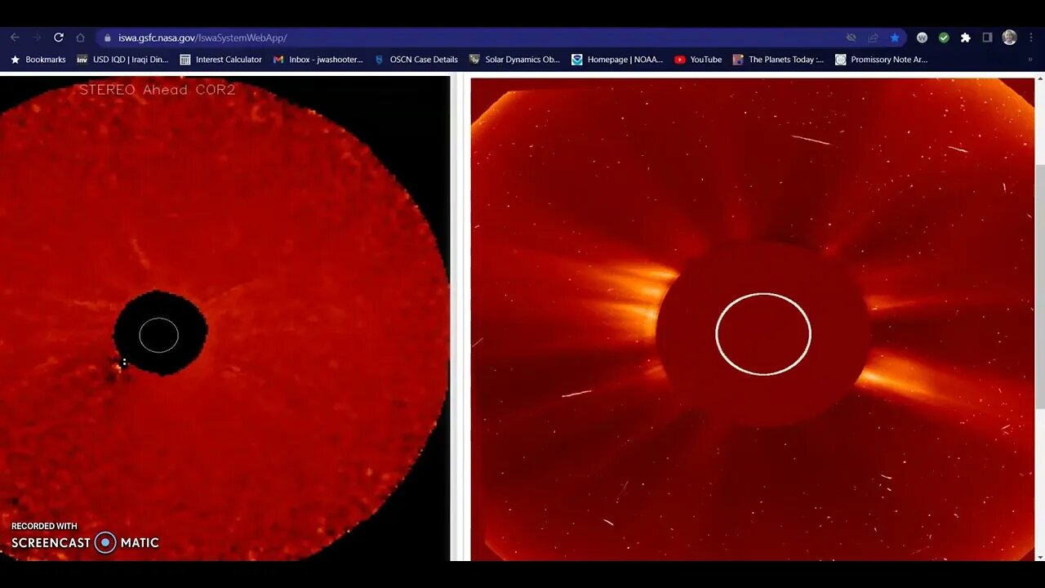Open the Homepage NOAA bookmark

click(617, 60)
